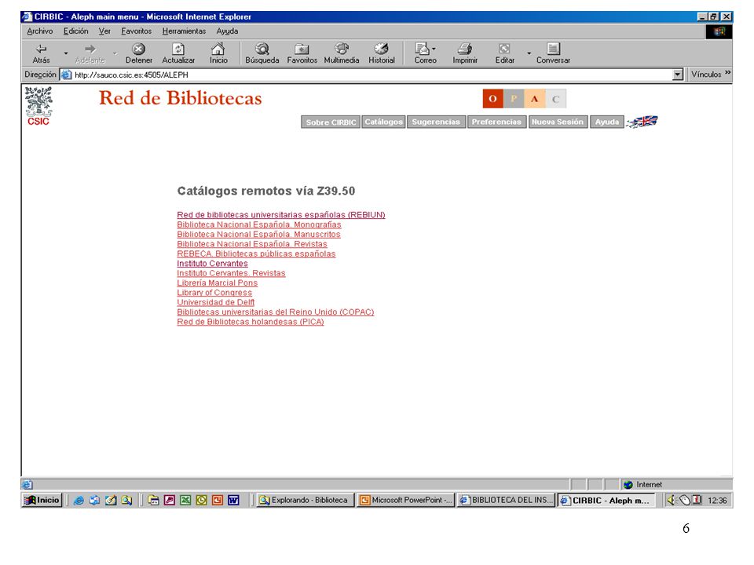Viewport: 754px width, 565px height.
Task: Open Instituto Cervantes. Revistas link
Action: [231, 273]
